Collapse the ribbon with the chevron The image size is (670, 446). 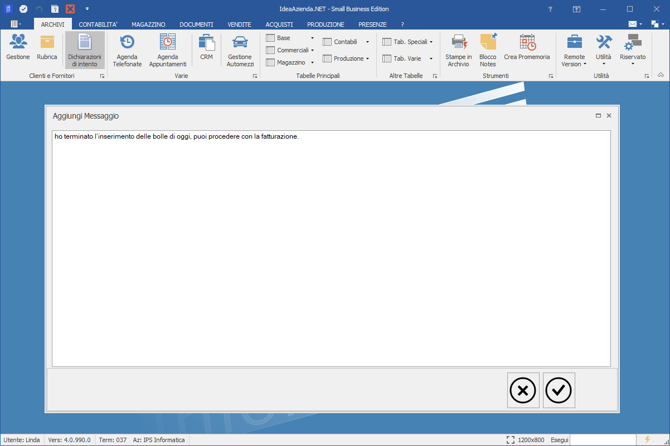pos(661,75)
